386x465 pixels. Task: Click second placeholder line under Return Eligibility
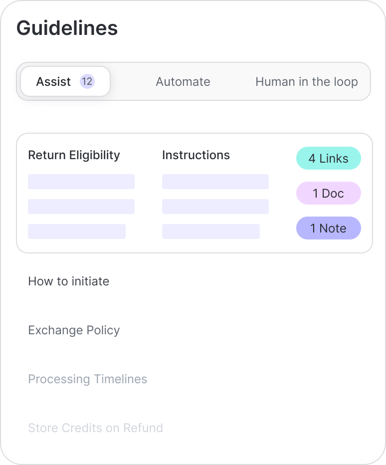click(81, 207)
